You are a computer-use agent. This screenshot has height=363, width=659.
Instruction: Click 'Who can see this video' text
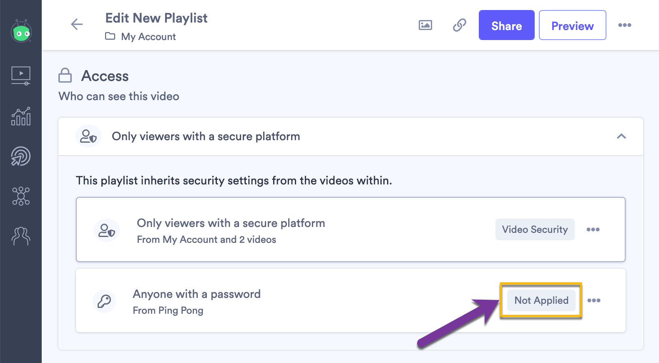(x=119, y=96)
